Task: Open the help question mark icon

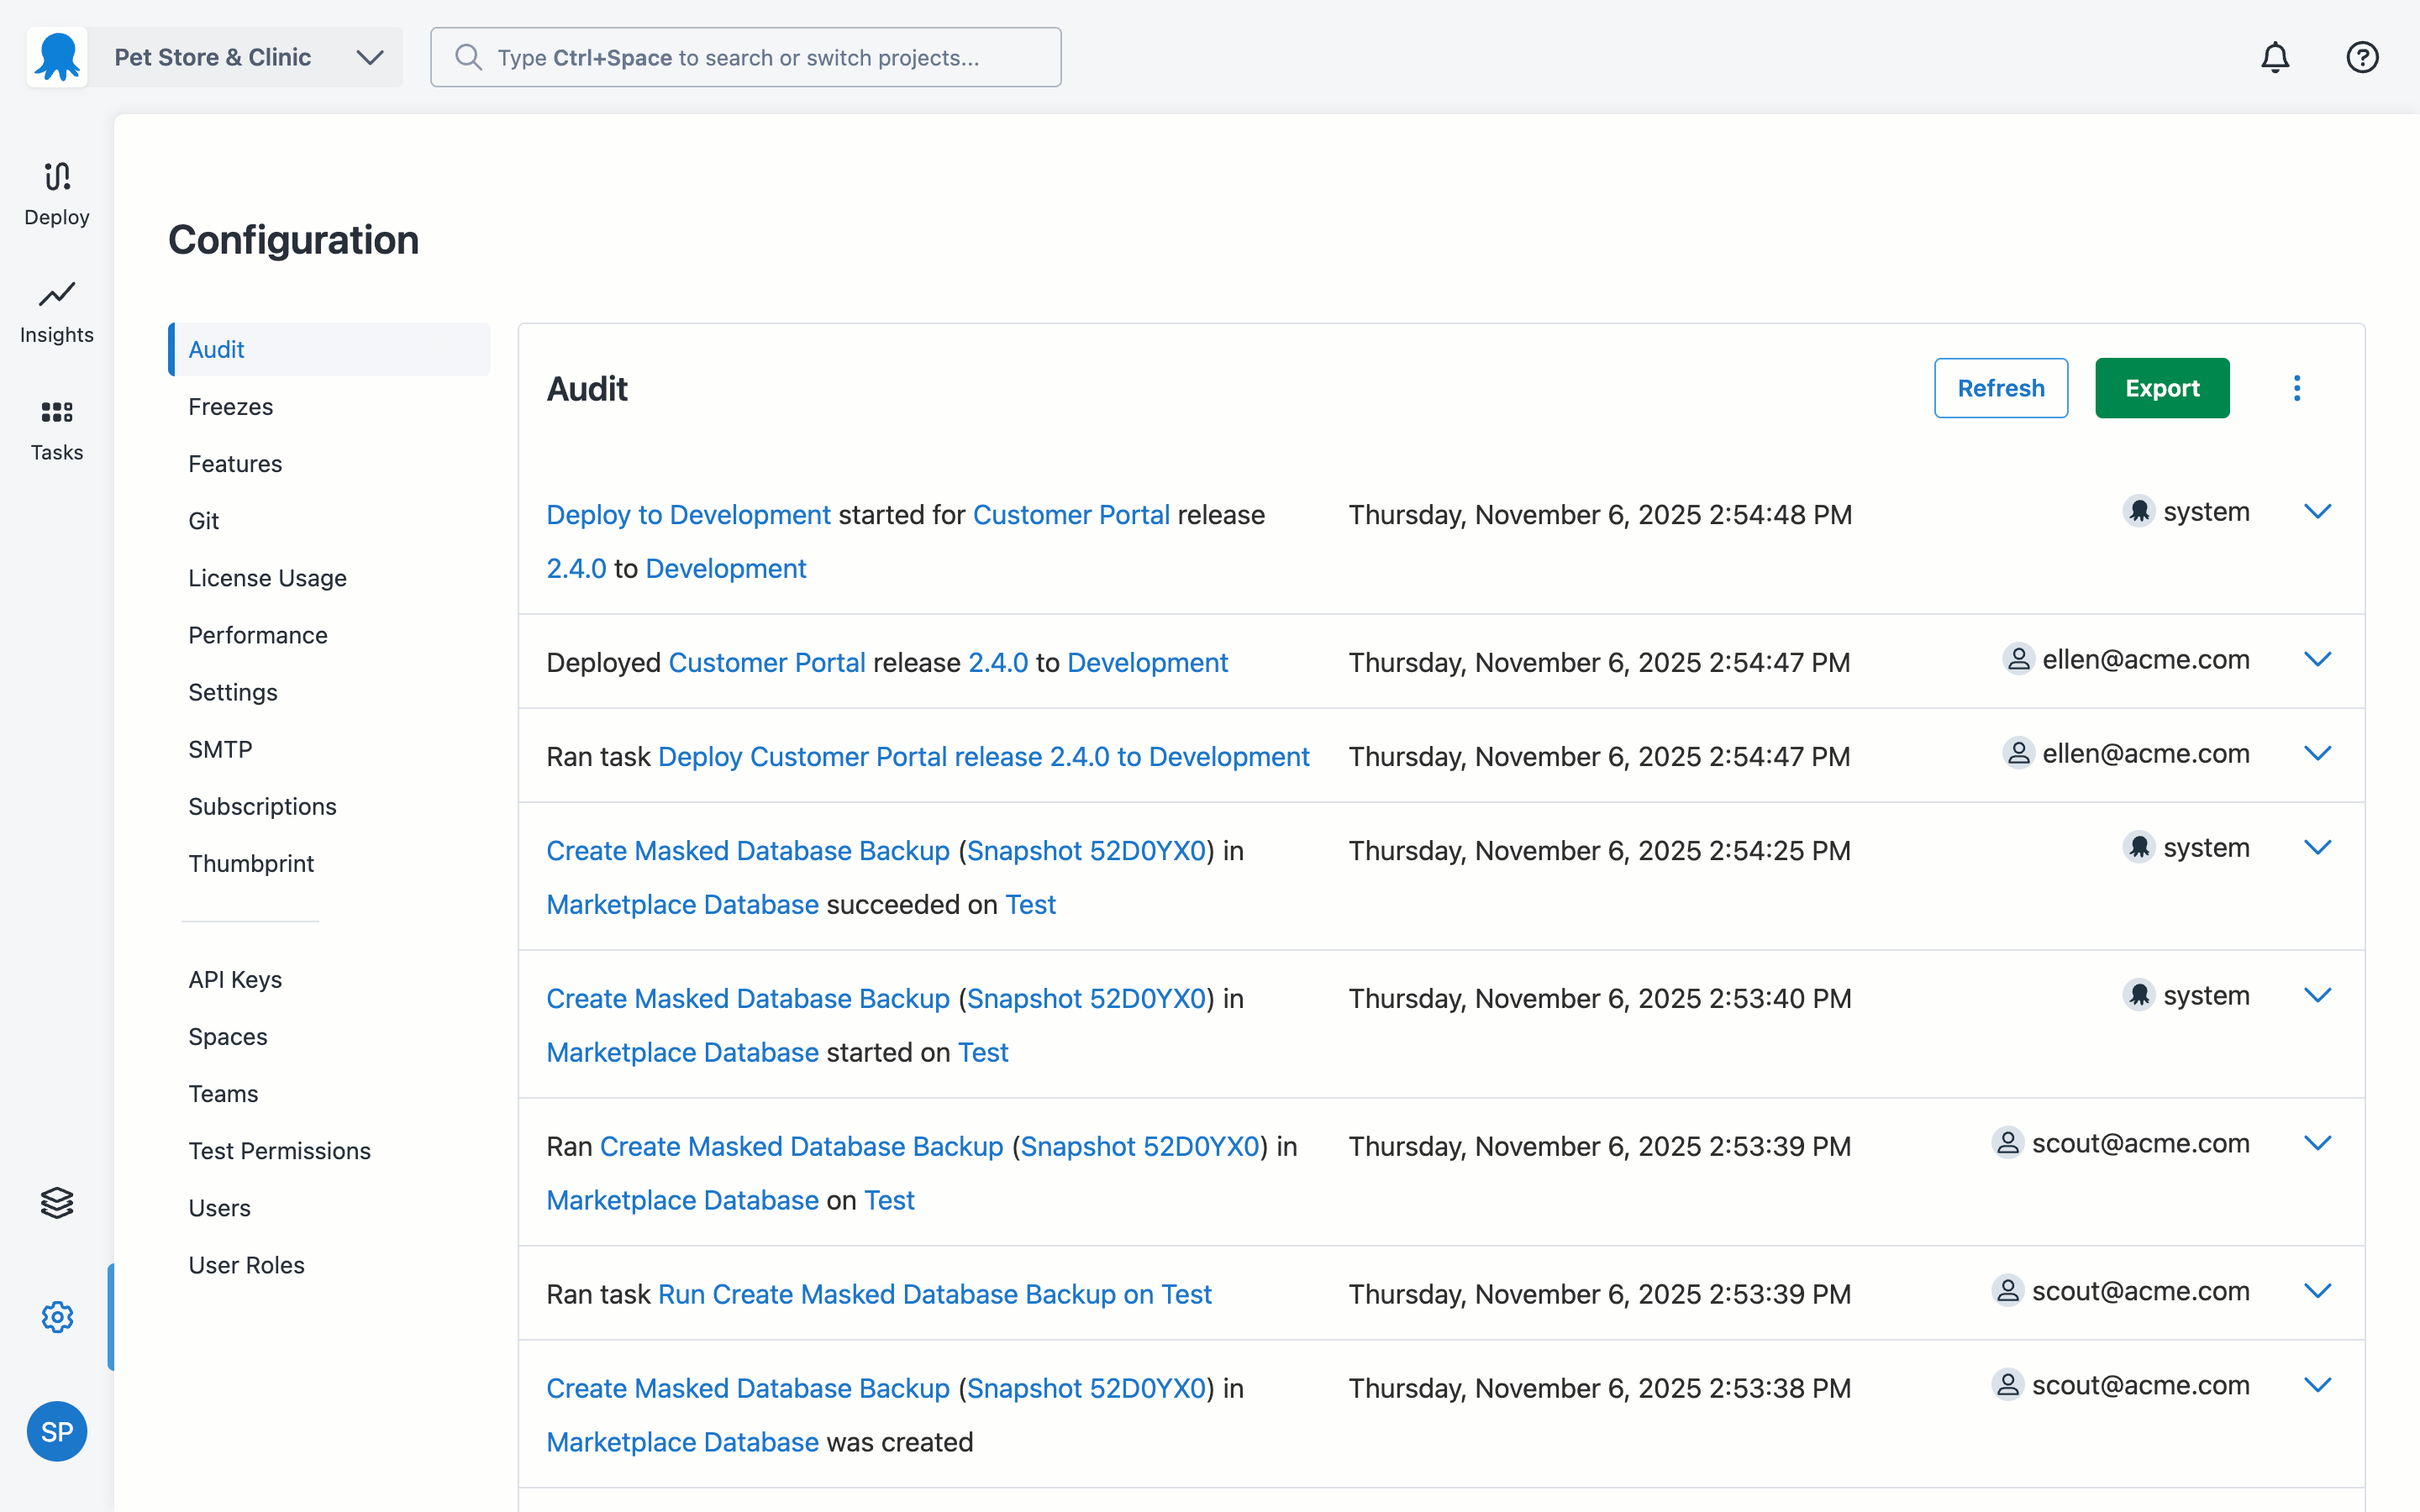Action: click(2362, 57)
